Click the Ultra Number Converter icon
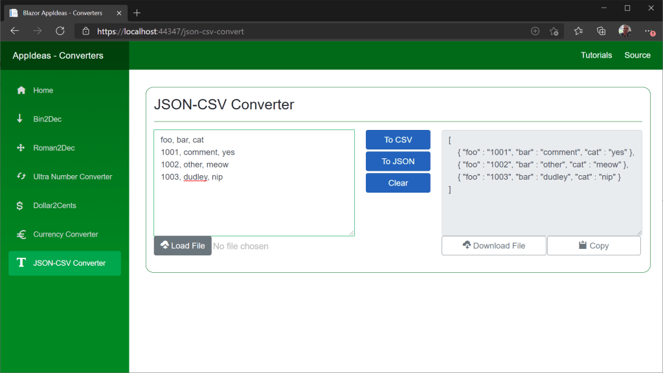The width and height of the screenshot is (663, 373). 21,176
